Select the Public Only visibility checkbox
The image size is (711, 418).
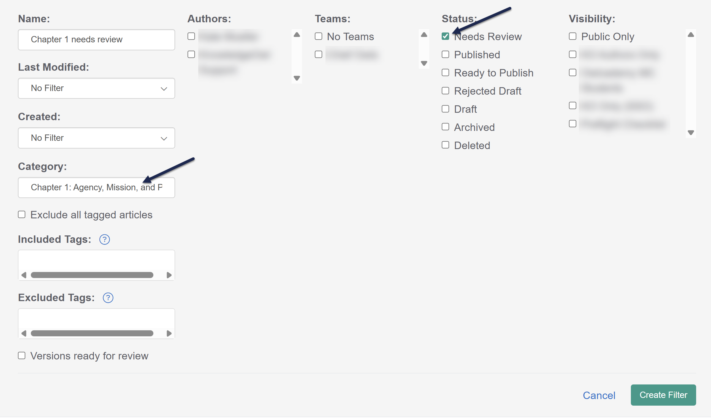[572, 36]
